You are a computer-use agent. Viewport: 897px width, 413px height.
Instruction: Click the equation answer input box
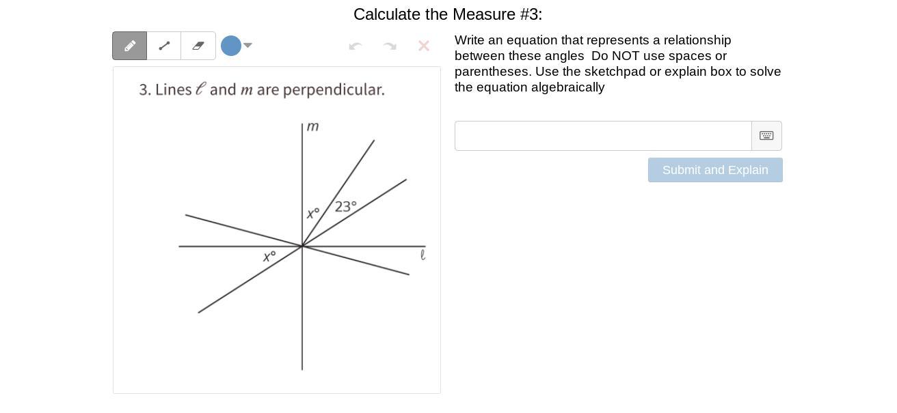point(603,136)
